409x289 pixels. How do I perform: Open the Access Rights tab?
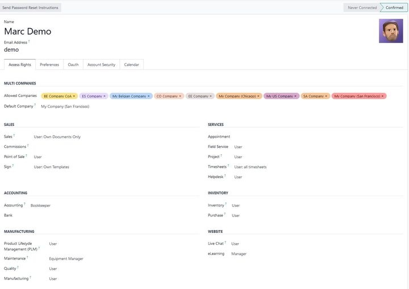coord(20,65)
